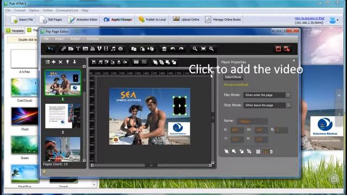Pick the T text tool
The image size is (347, 195).
click(78, 49)
